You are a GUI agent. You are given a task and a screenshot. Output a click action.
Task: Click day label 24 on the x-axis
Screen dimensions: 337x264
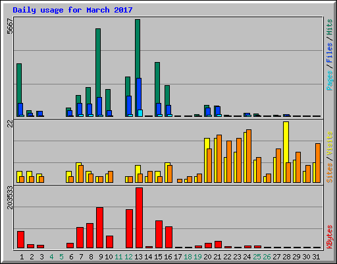tap(247, 257)
